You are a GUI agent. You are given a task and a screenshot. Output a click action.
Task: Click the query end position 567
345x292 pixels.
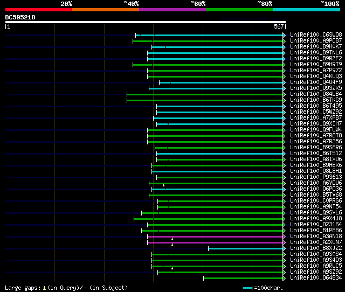279,26
